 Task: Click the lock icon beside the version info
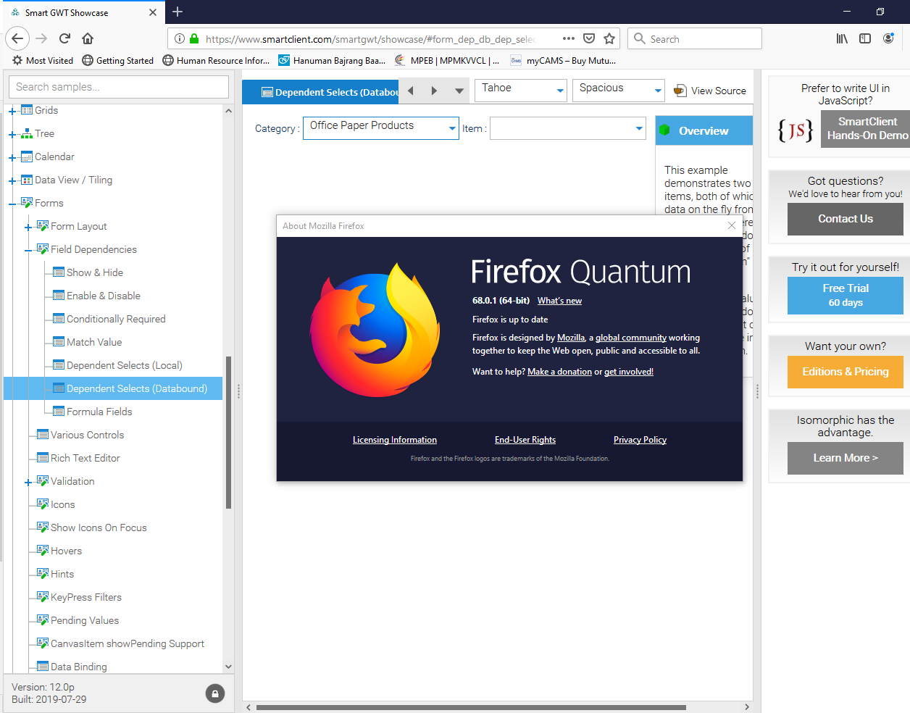[x=215, y=693]
